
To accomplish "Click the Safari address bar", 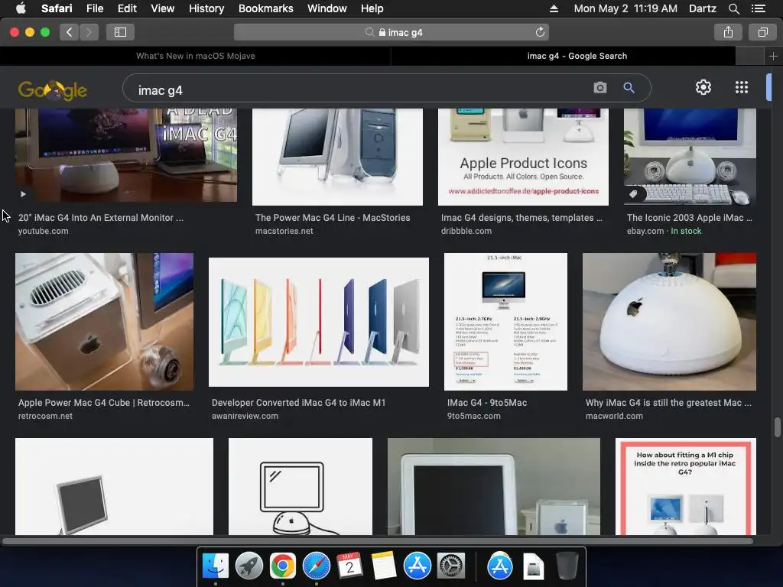I will 391,32.
